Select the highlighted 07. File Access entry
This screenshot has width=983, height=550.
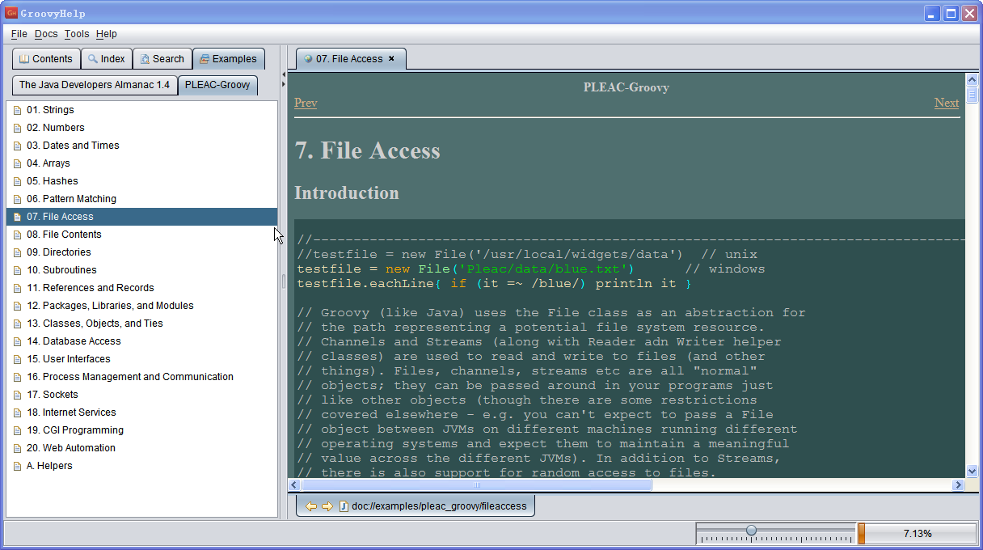141,217
